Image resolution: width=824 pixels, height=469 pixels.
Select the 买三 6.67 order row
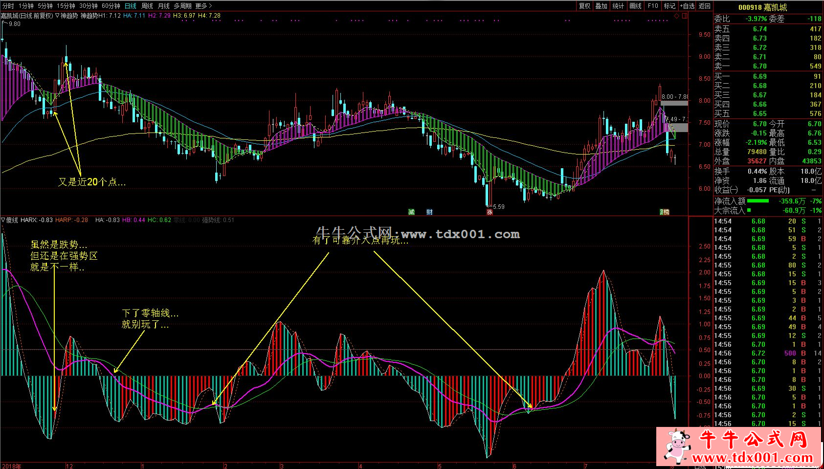click(x=768, y=95)
